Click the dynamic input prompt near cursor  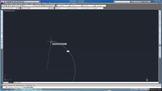tap(59, 44)
